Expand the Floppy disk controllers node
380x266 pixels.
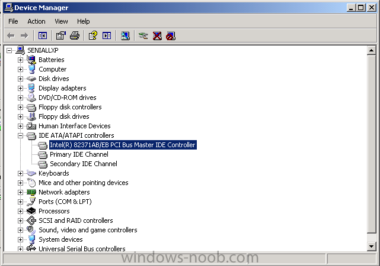click(x=20, y=107)
